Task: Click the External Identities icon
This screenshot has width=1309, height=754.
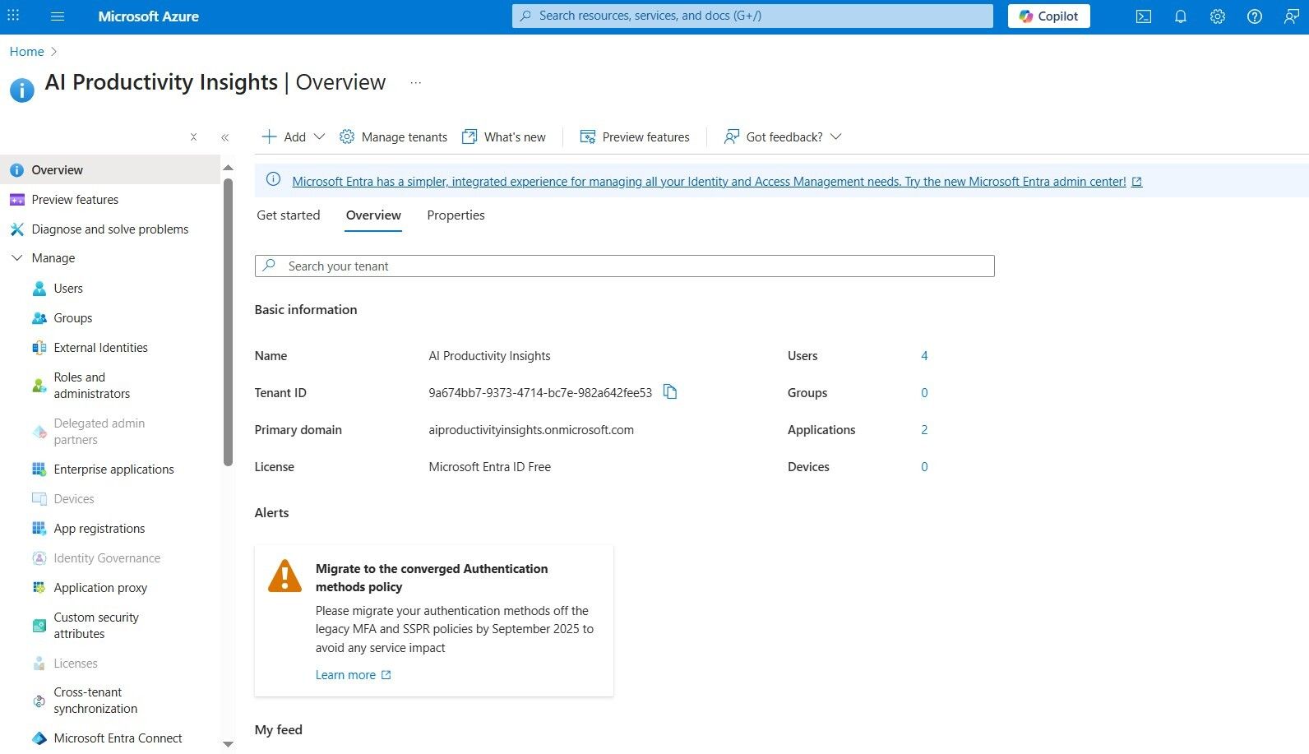Action: click(x=39, y=348)
